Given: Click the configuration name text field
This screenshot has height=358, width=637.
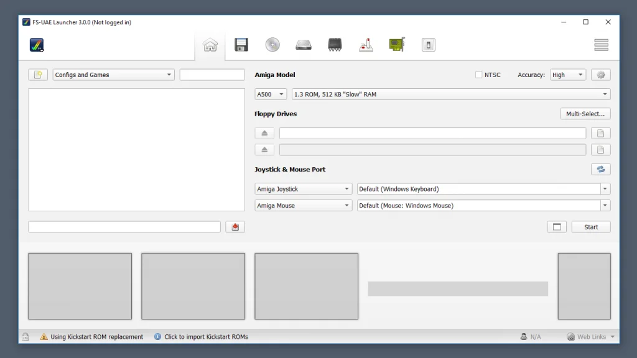Looking at the screenshot, I should click(124, 227).
